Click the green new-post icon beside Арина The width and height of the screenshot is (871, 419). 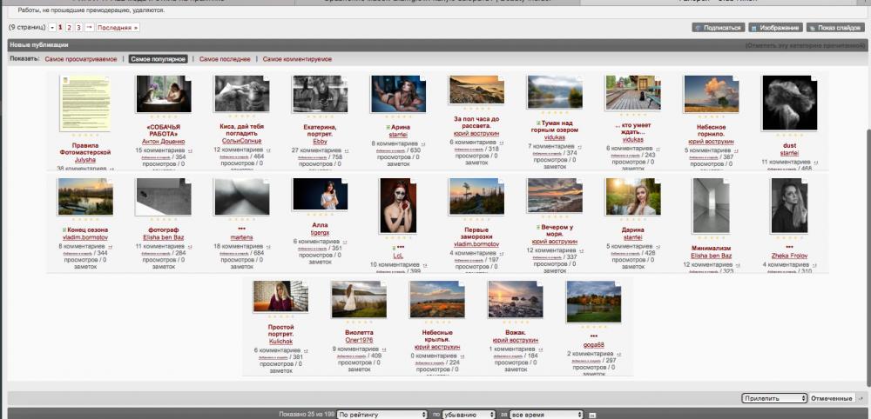[x=388, y=128]
